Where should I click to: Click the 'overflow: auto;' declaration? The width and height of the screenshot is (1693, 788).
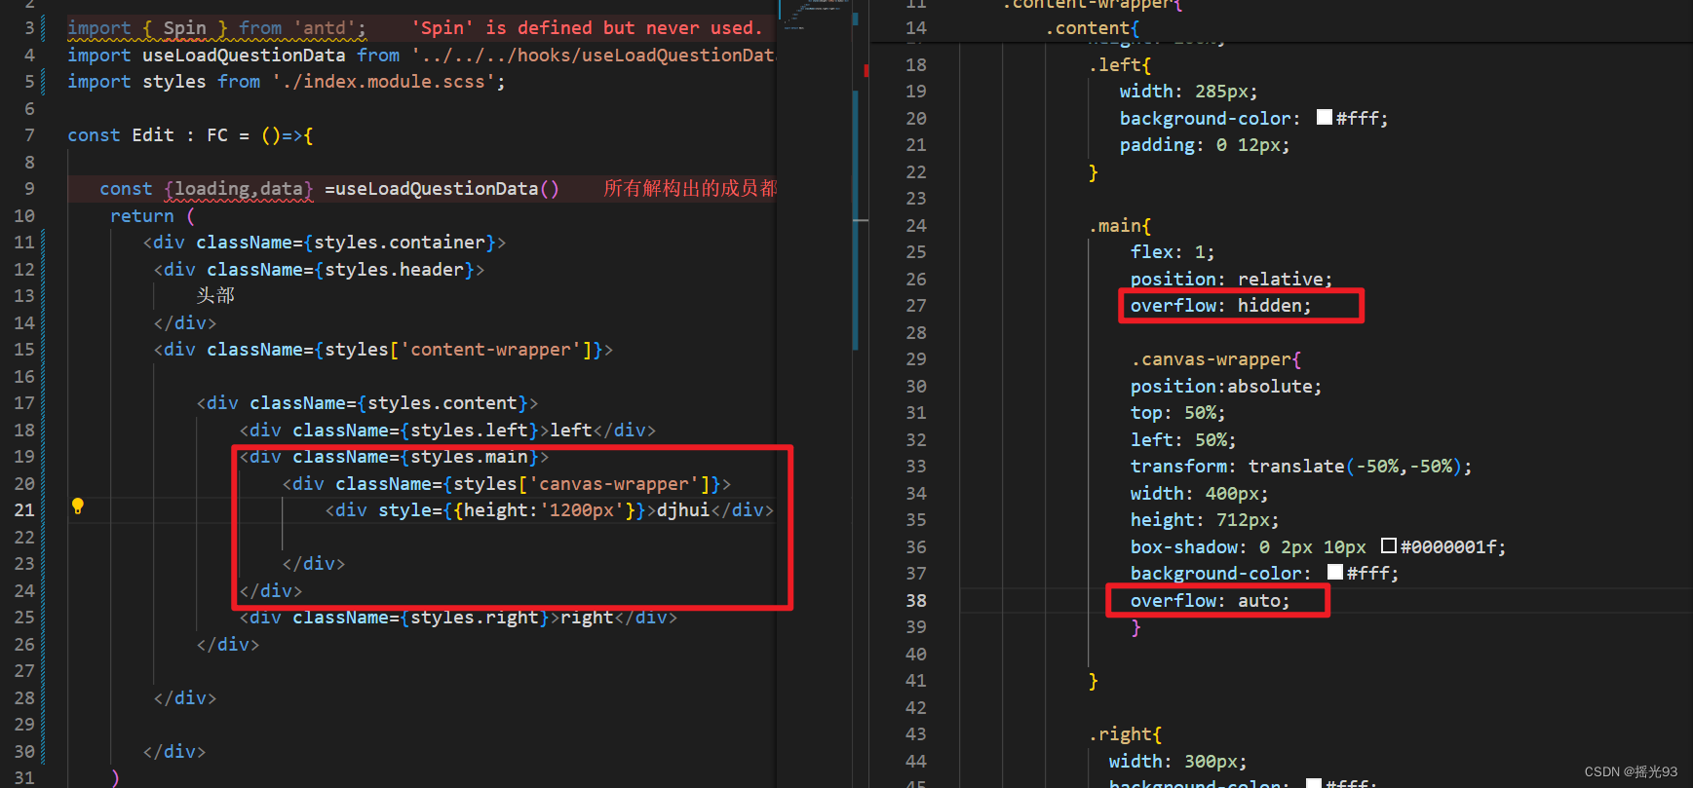1210,601
